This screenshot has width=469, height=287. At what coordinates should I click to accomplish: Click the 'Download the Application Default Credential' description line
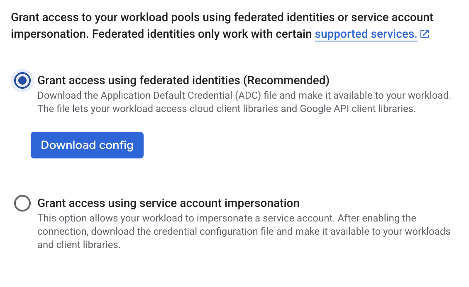coord(244,95)
